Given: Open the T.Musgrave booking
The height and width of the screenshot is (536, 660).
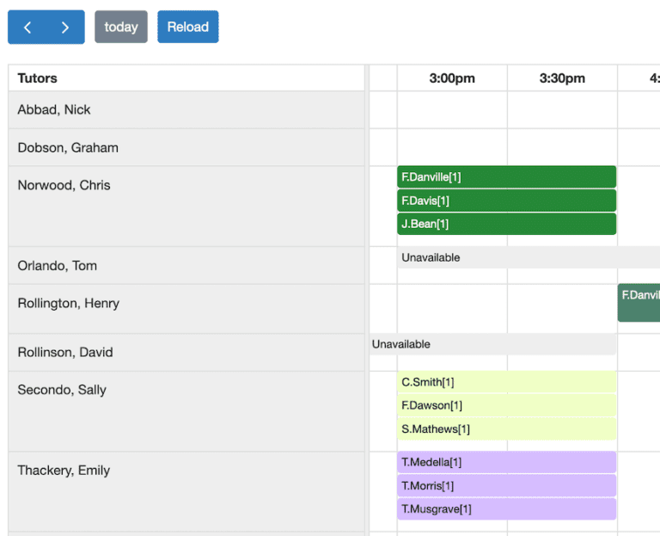Looking at the screenshot, I should click(506, 509).
